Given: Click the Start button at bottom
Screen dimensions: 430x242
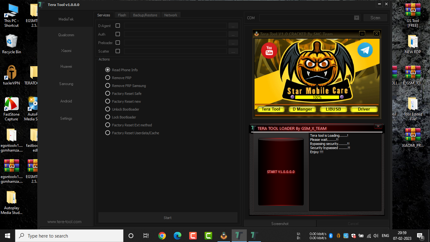Looking at the screenshot, I should coord(168,218).
